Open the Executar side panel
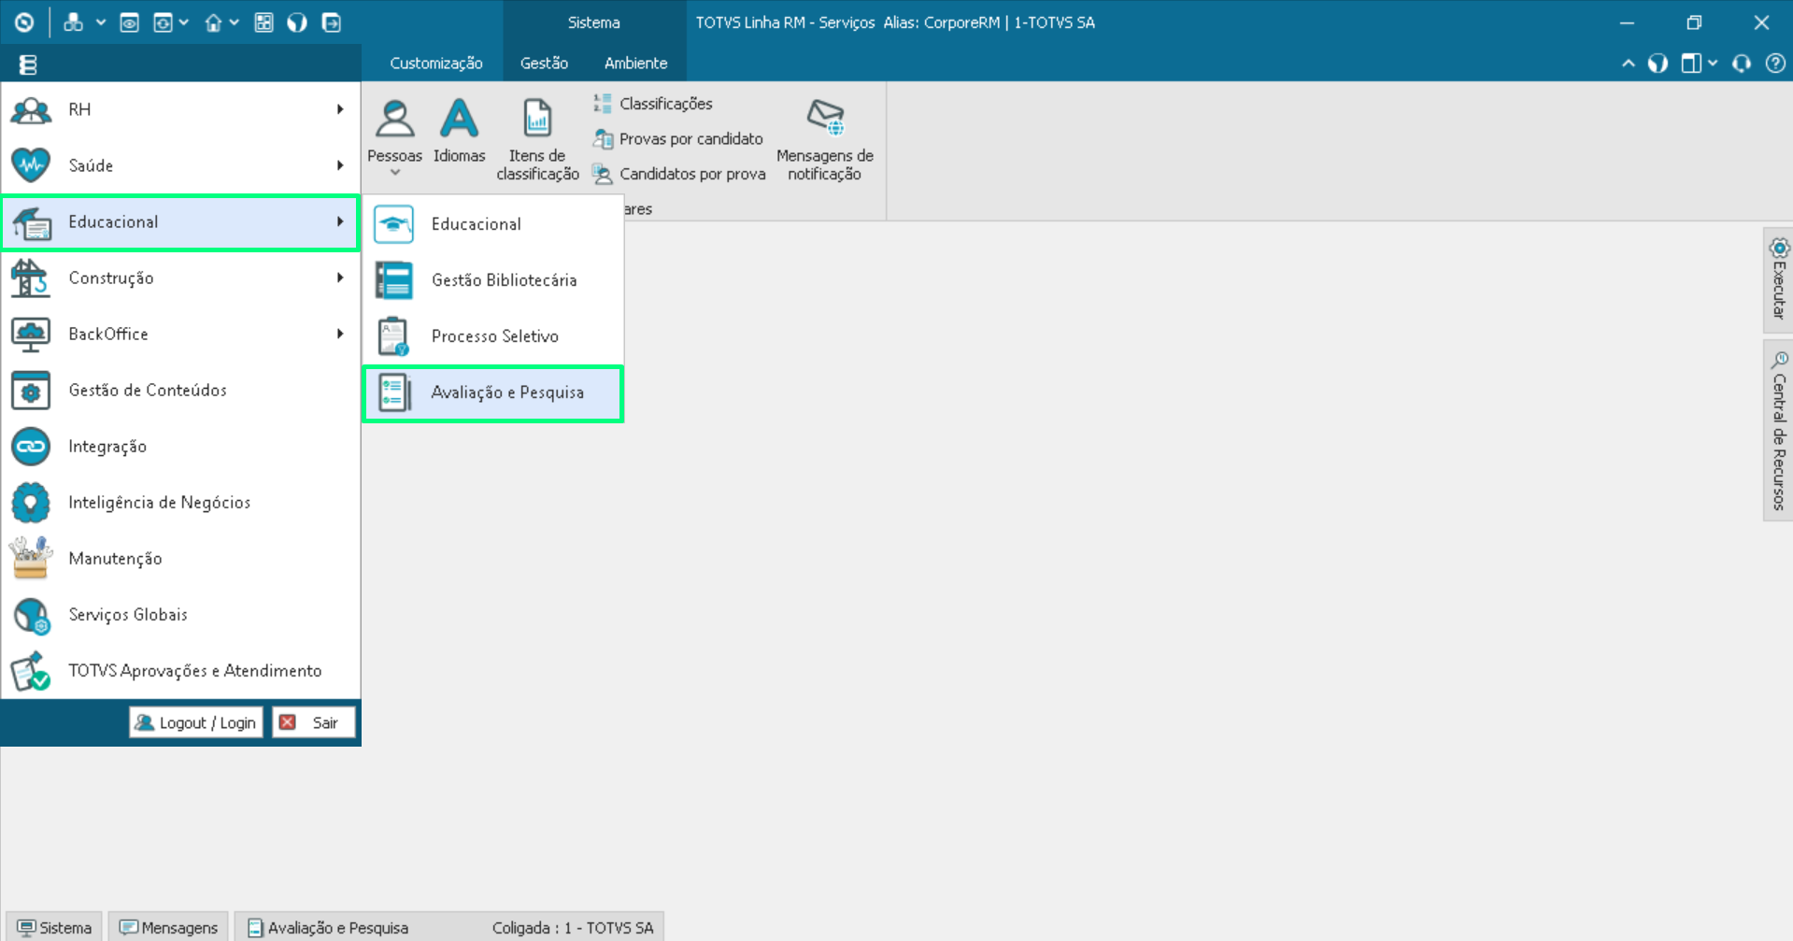The image size is (1793, 941). (1778, 280)
